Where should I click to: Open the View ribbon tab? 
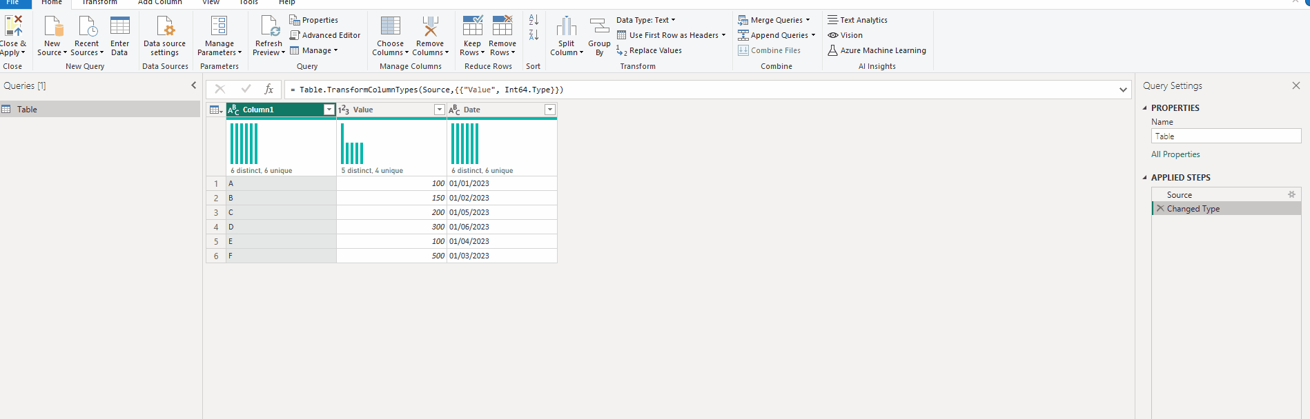pyautogui.click(x=211, y=3)
